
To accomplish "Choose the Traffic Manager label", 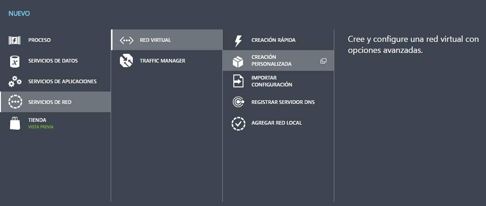I will pos(162,61).
